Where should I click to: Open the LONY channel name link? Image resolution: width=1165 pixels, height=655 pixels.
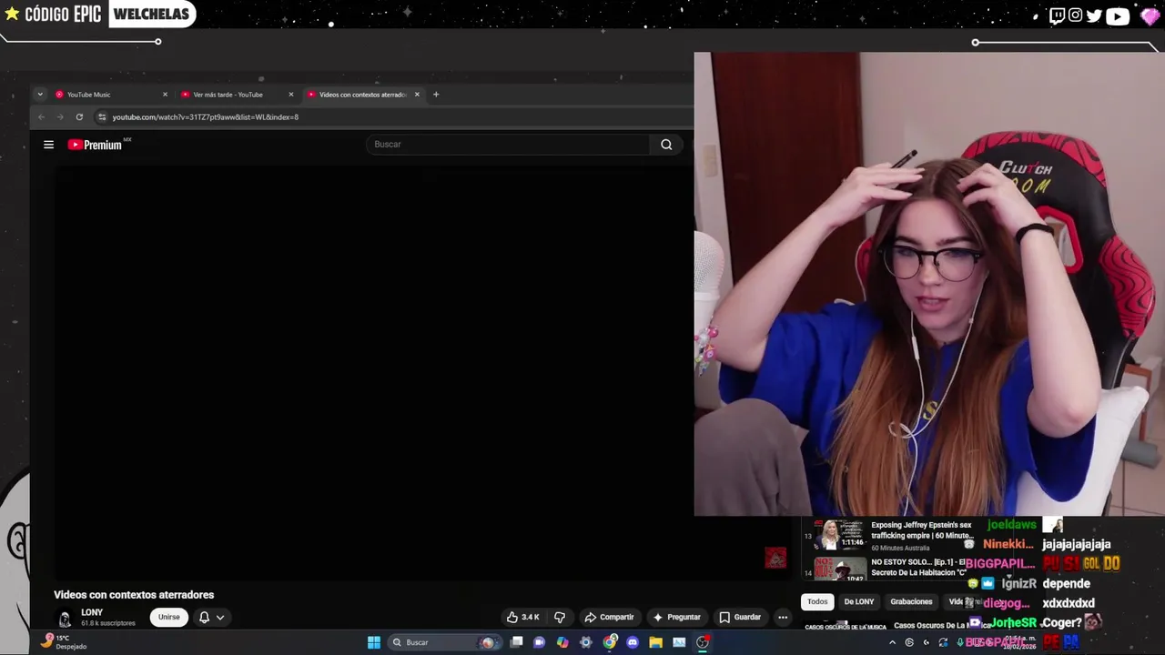pos(92,612)
